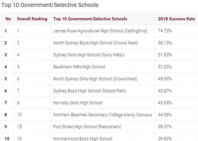Select Baulkham Hills High School
This screenshot has width=198, height=141.
[79, 67]
